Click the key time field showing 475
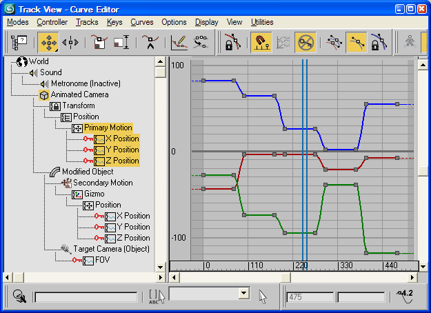This screenshot has height=313, width=431. pos(310,296)
